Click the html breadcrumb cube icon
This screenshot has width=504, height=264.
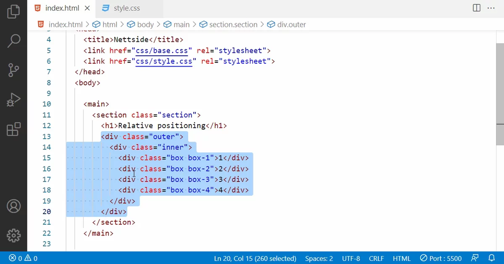pyautogui.click(x=96, y=24)
